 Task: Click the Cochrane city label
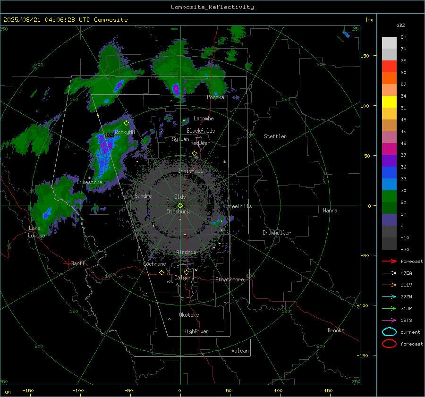pos(154,264)
